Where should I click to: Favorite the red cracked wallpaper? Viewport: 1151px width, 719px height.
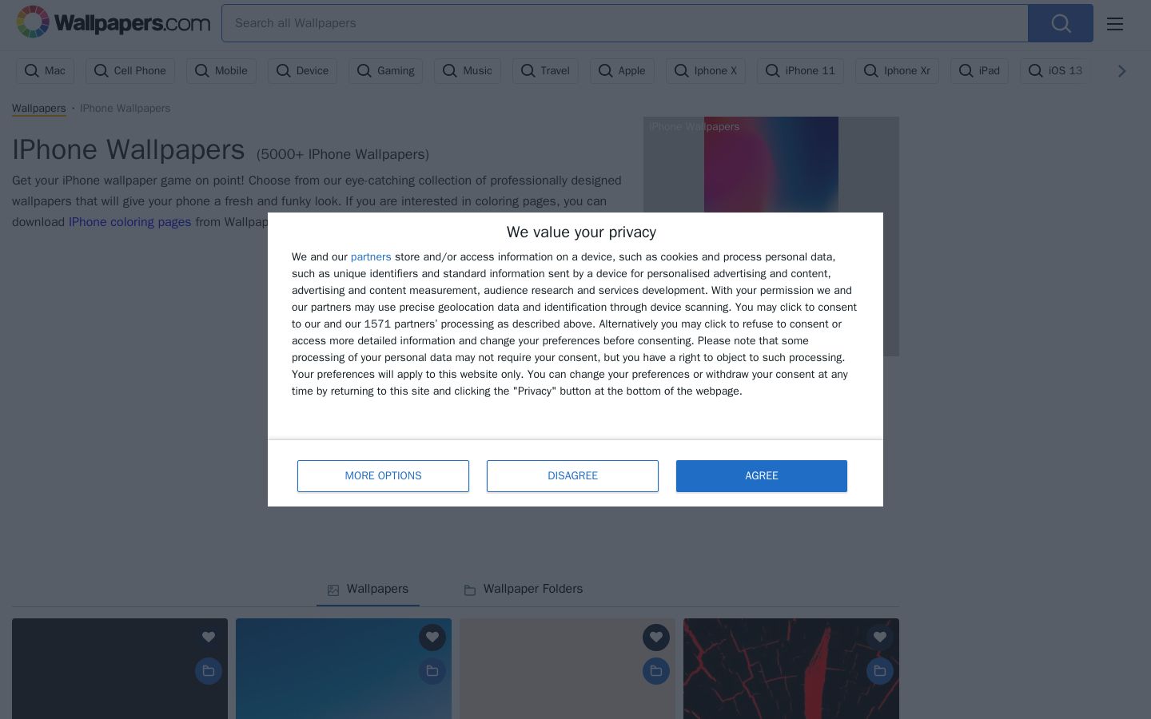click(880, 637)
